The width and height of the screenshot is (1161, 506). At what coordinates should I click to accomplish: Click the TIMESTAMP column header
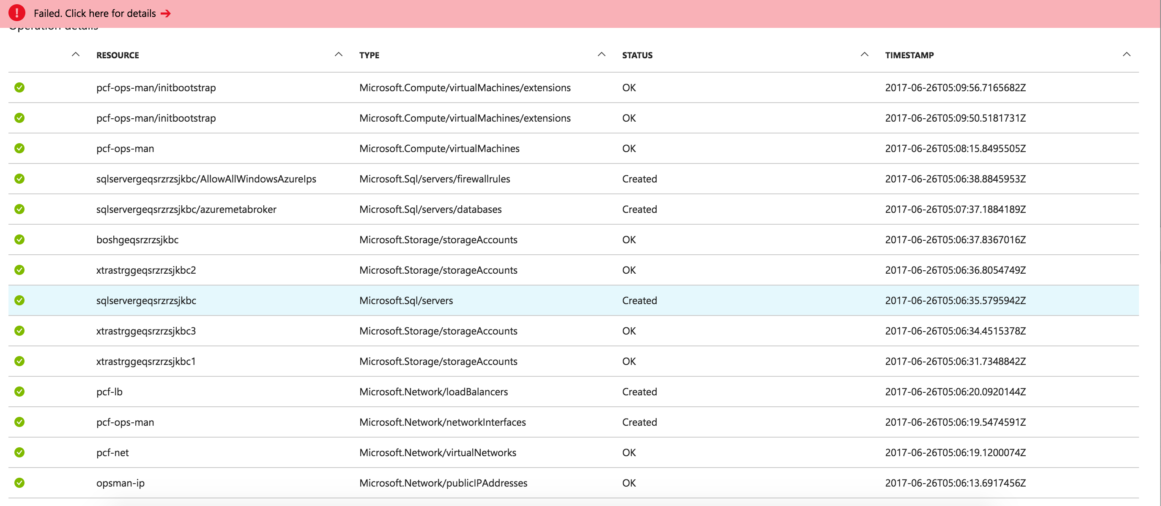[x=909, y=55]
